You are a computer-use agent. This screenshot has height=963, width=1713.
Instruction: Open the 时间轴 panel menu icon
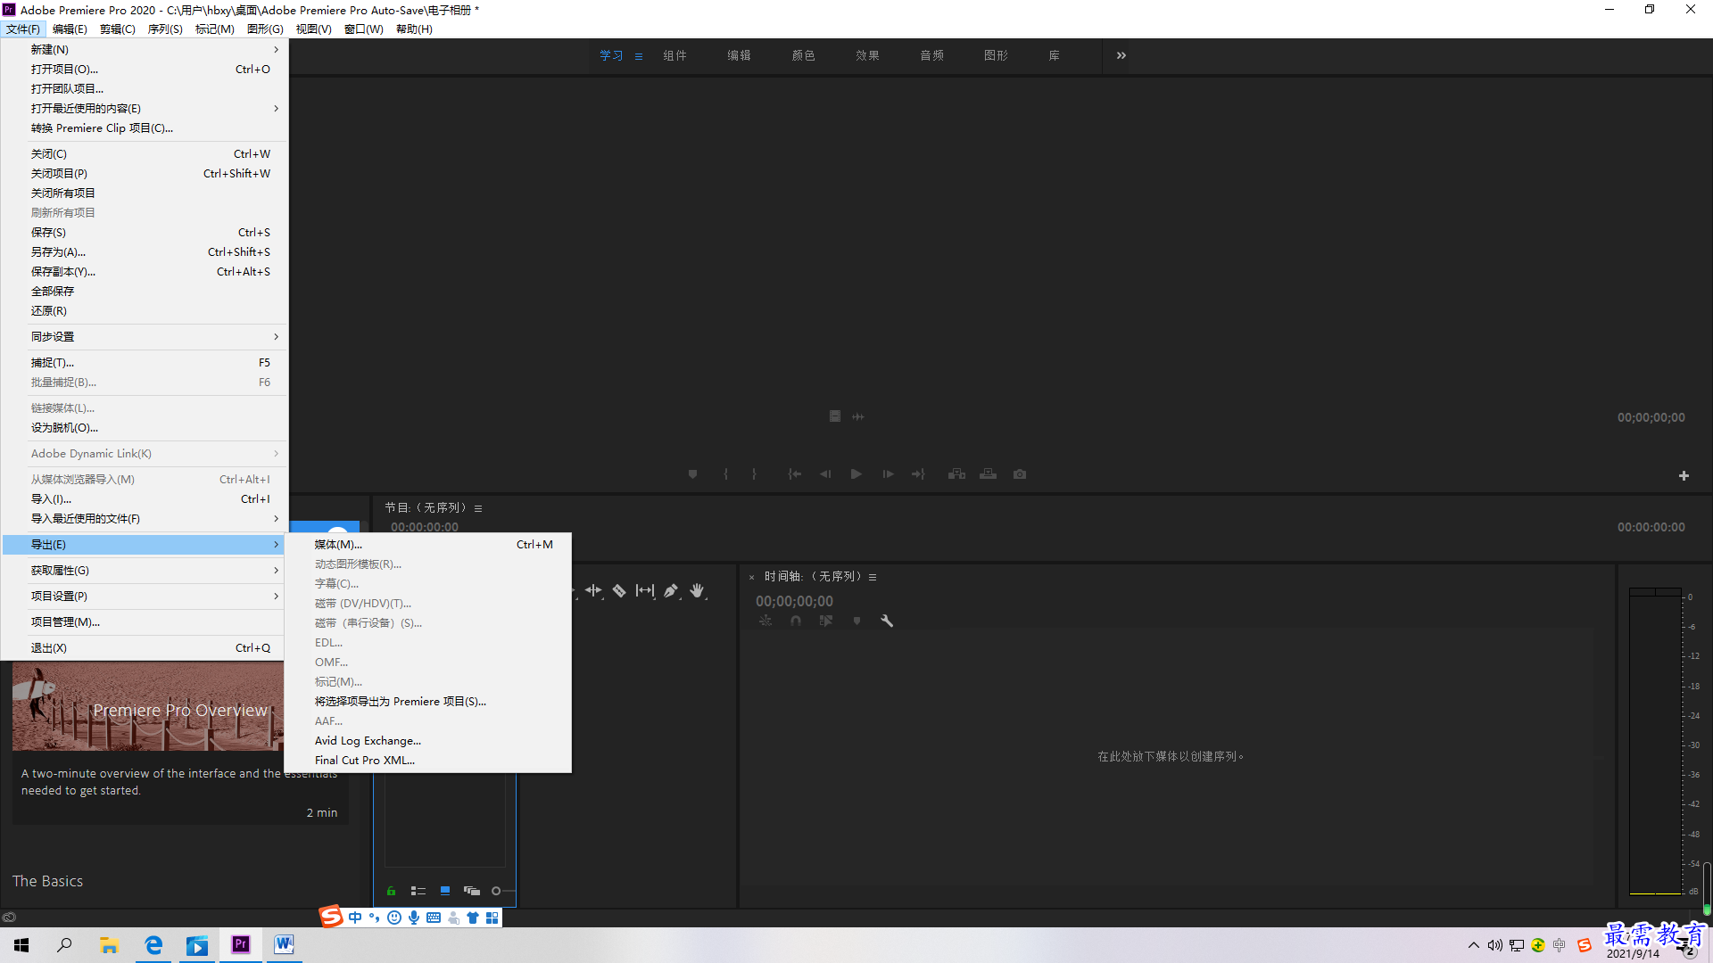(873, 577)
